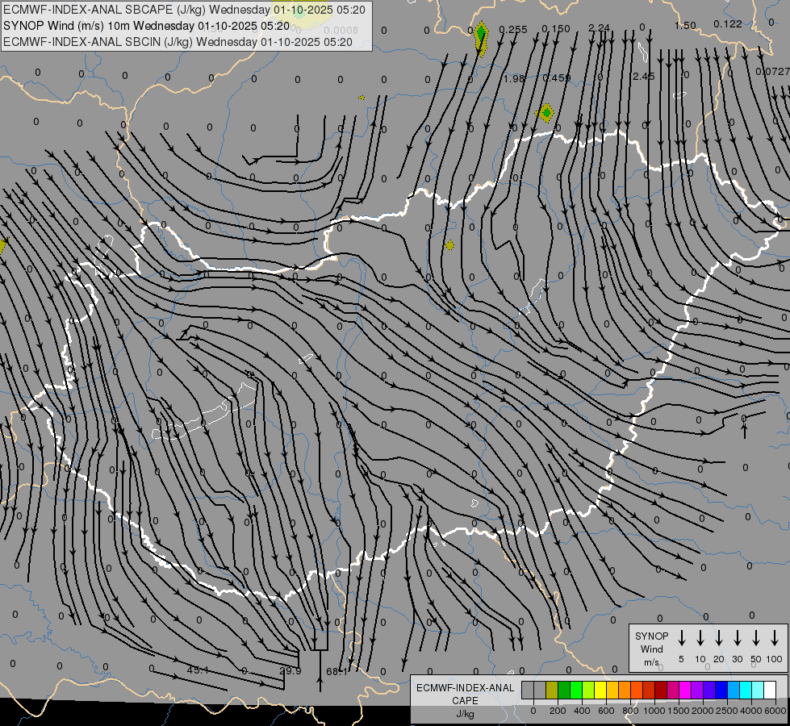
Task: Click the 30 m/s wind arrow in legend
Action: click(737, 638)
